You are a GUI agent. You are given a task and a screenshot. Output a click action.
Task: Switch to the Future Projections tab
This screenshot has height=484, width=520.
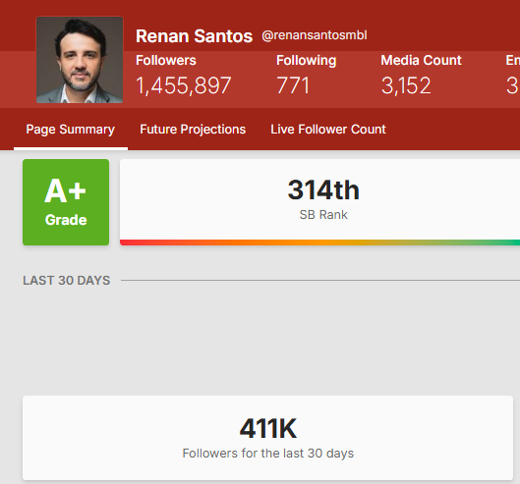pos(193,130)
